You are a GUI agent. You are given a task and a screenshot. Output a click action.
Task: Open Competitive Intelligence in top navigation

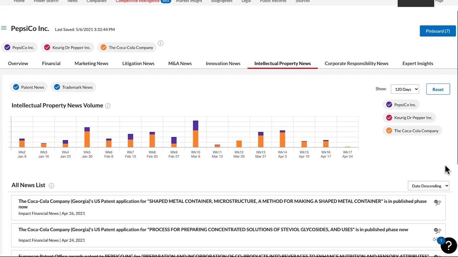[x=137, y=1]
